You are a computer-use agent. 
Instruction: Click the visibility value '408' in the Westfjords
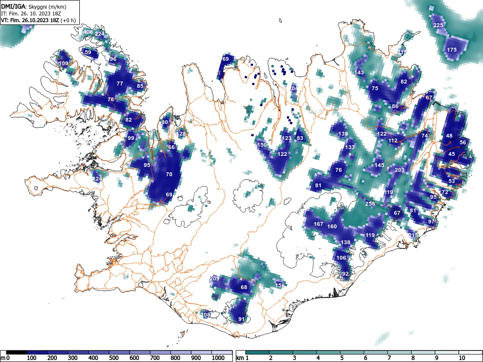(88, 32)
